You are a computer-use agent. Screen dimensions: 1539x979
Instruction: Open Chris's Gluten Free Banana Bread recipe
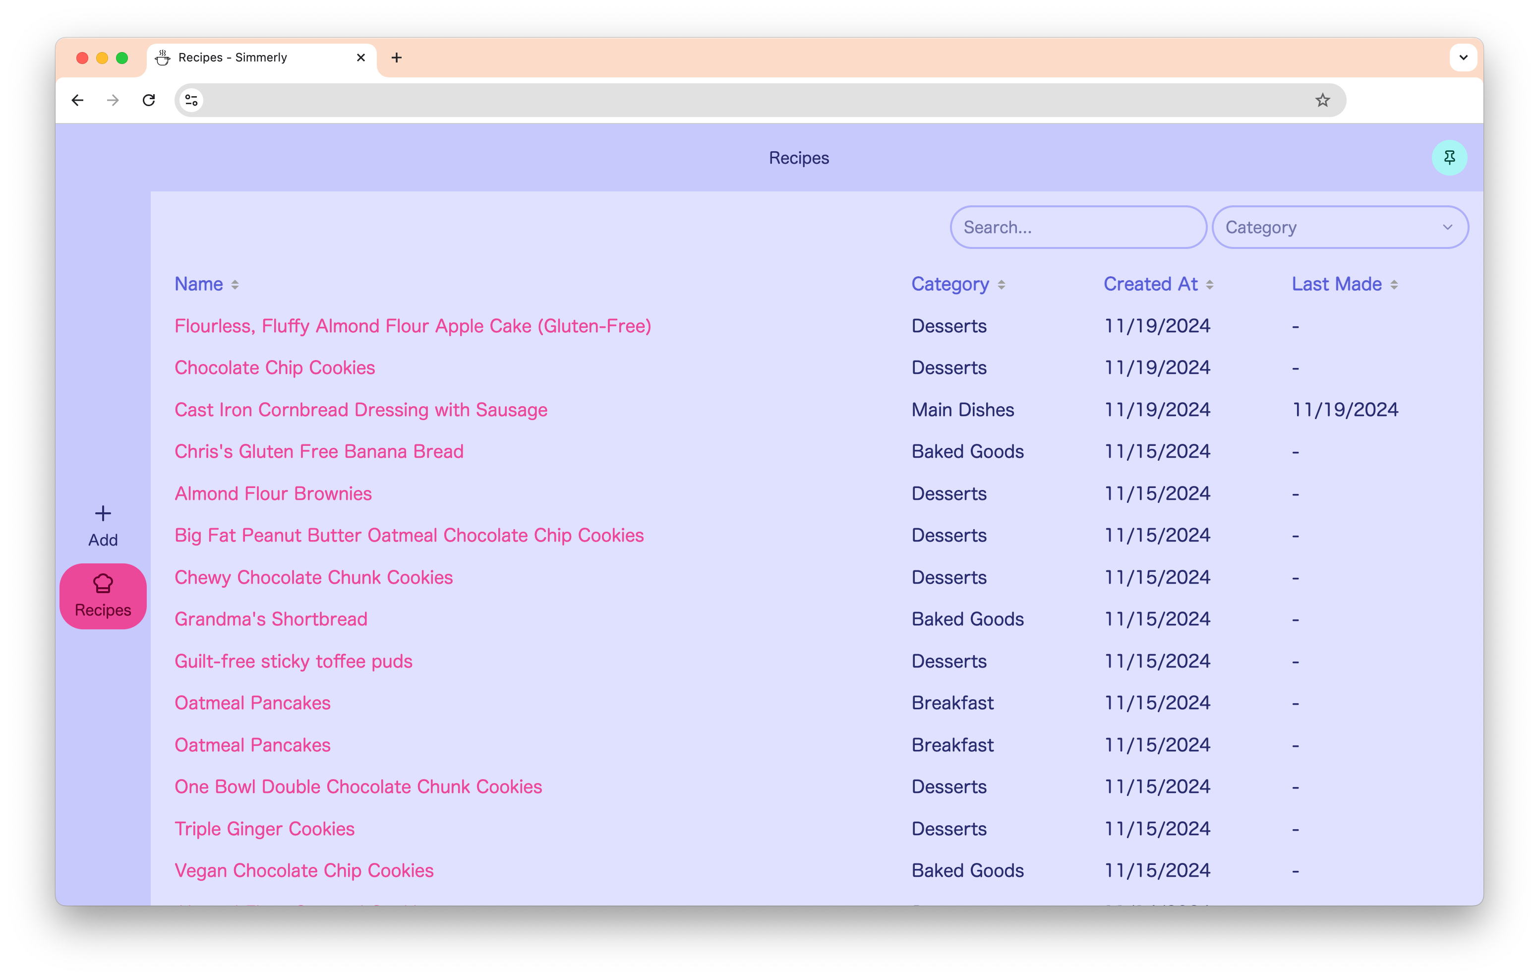319,451
